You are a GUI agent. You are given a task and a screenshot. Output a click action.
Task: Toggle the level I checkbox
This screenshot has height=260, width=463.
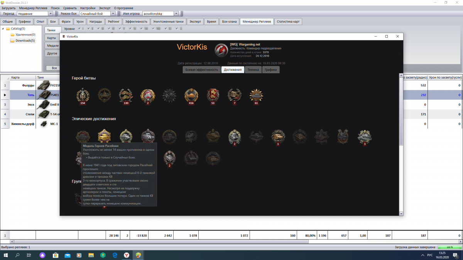pos(79,29)
